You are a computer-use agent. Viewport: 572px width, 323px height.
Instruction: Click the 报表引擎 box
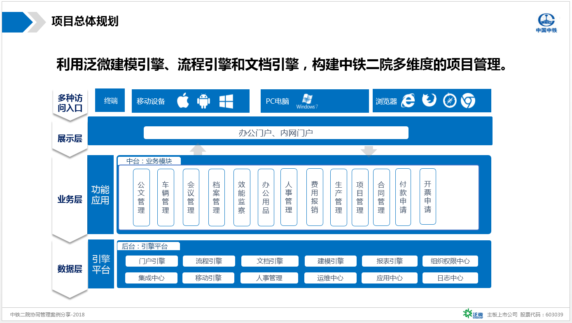tap(390, 261)
